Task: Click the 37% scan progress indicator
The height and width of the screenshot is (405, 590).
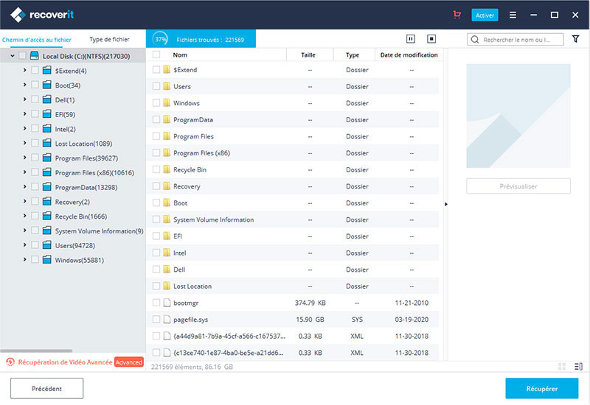Action: click(x=161, y=39)
